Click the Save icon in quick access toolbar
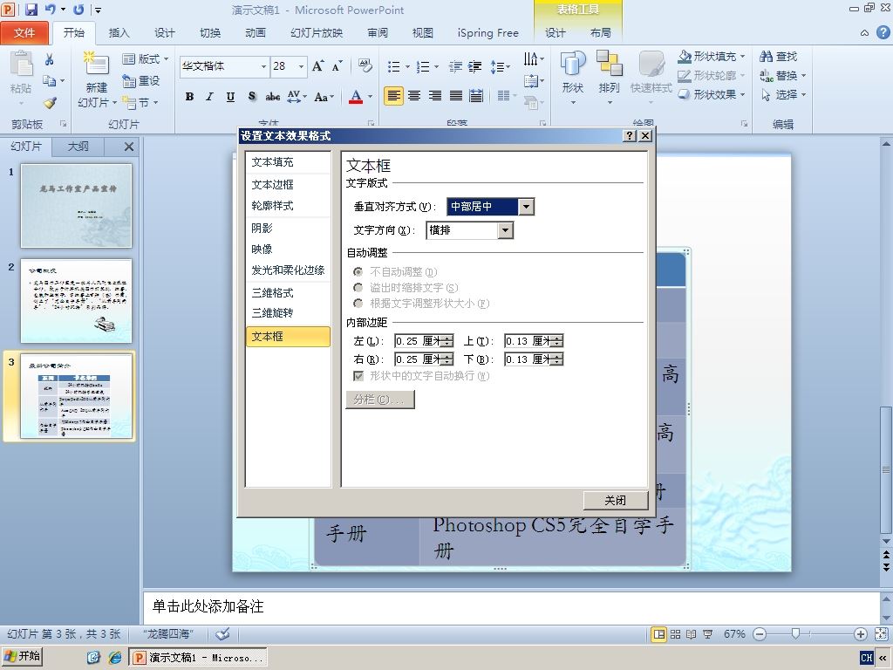Image resolution: width=893 pixels, height=670 pixels. [31, 10]
